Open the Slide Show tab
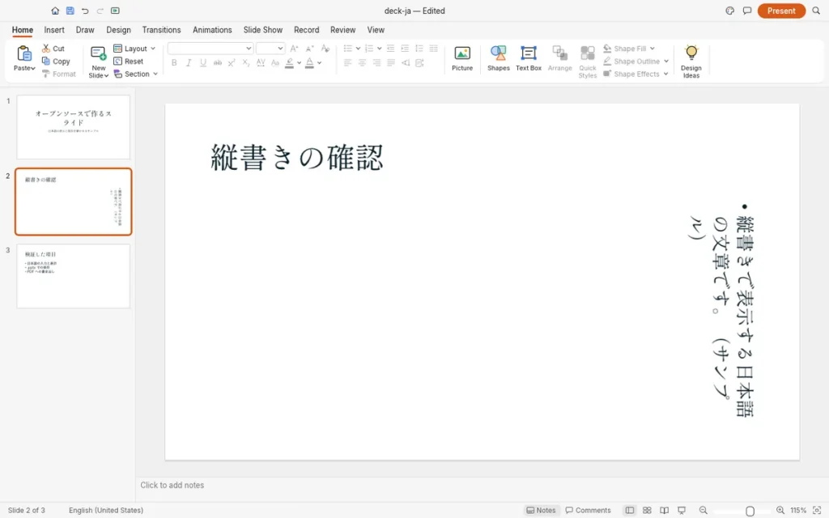Screen dimensions: 829x518 click(263, 30)
